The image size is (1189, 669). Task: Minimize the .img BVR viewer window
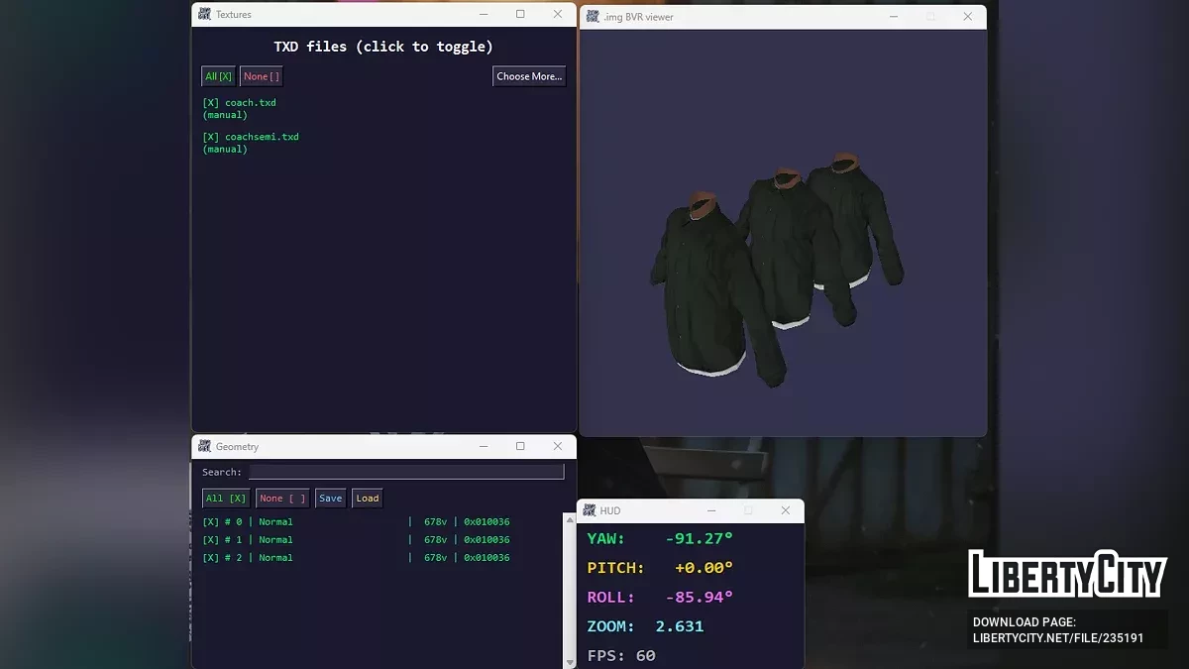(894, 17)
